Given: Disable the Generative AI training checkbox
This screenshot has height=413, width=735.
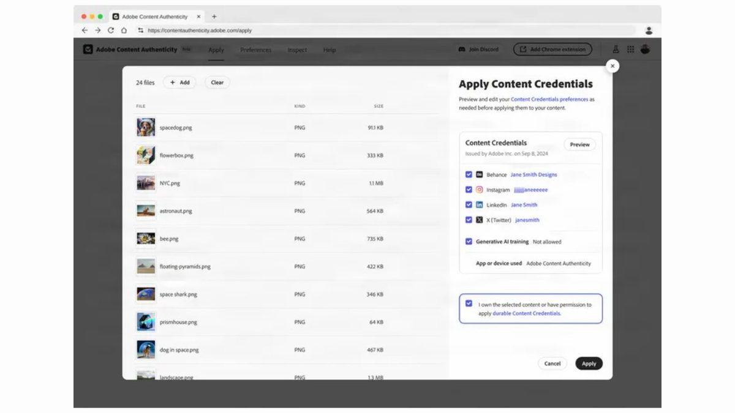Looking at the screenshot, I should [x=469, y=241].
